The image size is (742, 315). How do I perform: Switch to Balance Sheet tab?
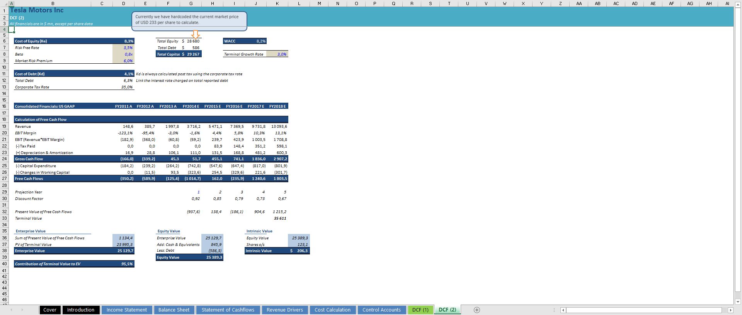[174, 310]
